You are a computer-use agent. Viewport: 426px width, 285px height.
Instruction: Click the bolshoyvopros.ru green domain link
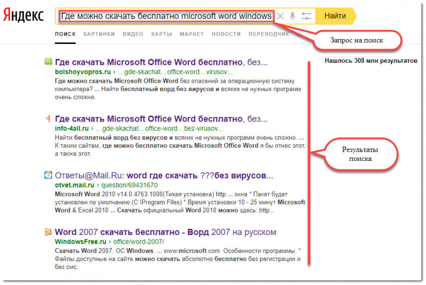click(83, 72)
